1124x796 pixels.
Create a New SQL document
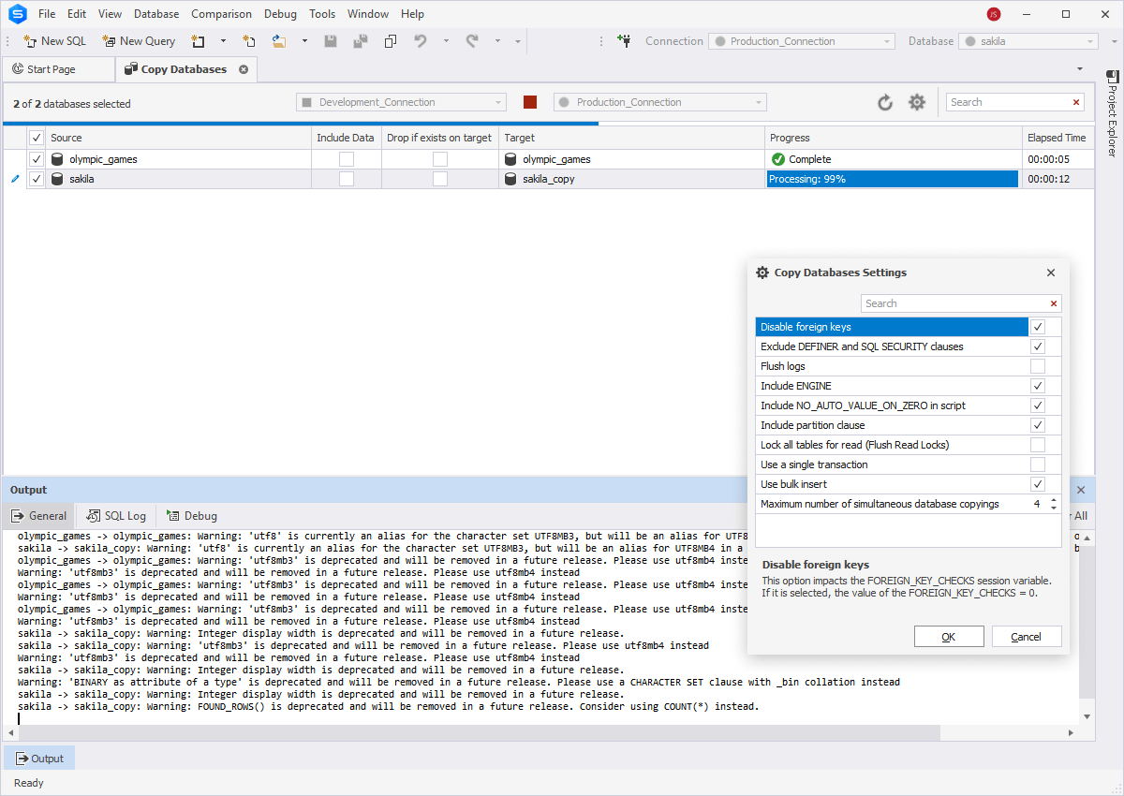(53, 41)
